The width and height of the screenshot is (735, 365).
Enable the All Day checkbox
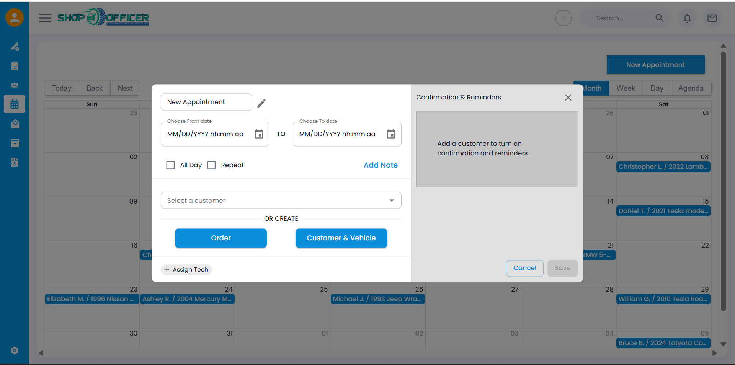click(x=171, y=165)
